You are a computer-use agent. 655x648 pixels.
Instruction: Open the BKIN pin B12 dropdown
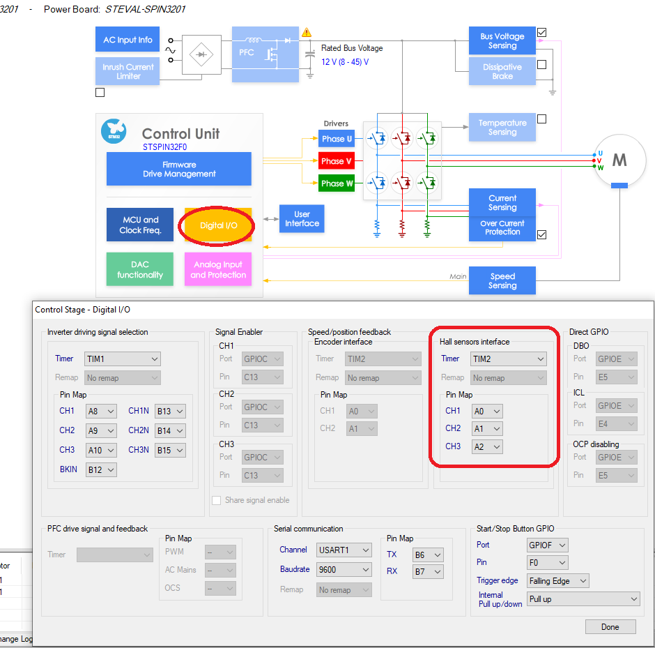click(101, 470)
